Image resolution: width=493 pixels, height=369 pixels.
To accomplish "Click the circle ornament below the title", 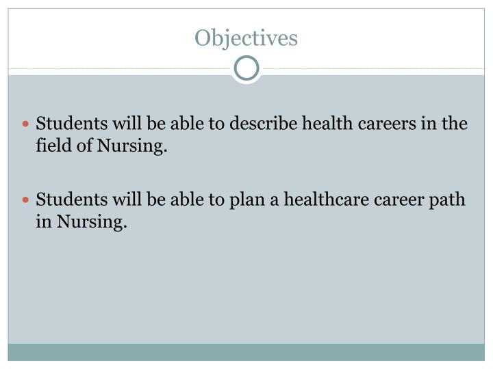I will pos(246,68).
